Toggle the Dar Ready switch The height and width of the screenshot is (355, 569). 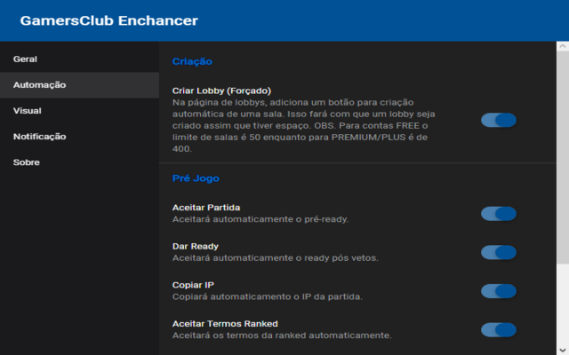click(x=499, y=252)
